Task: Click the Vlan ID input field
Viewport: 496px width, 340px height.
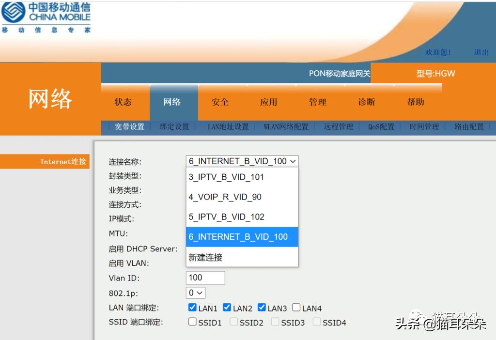Action: click(205, 278)
